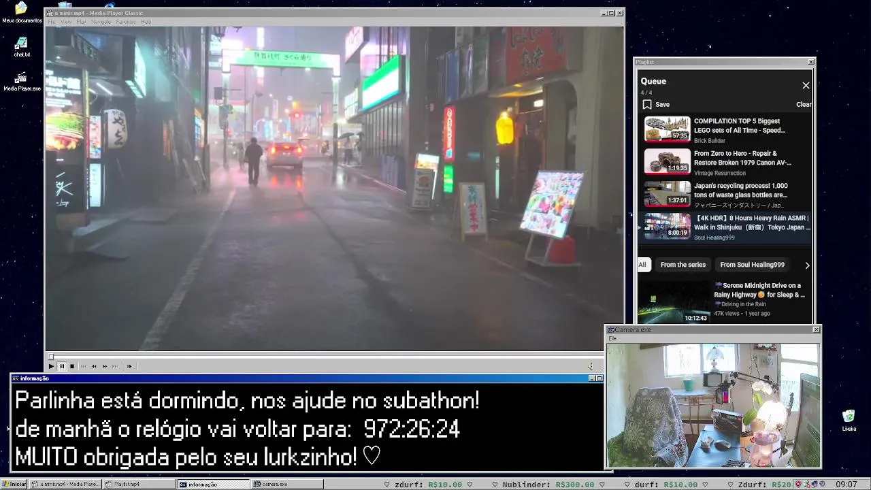Open Serene Midnight Drive video thumbnail
The image size is (871, 490).
[674, 302]
